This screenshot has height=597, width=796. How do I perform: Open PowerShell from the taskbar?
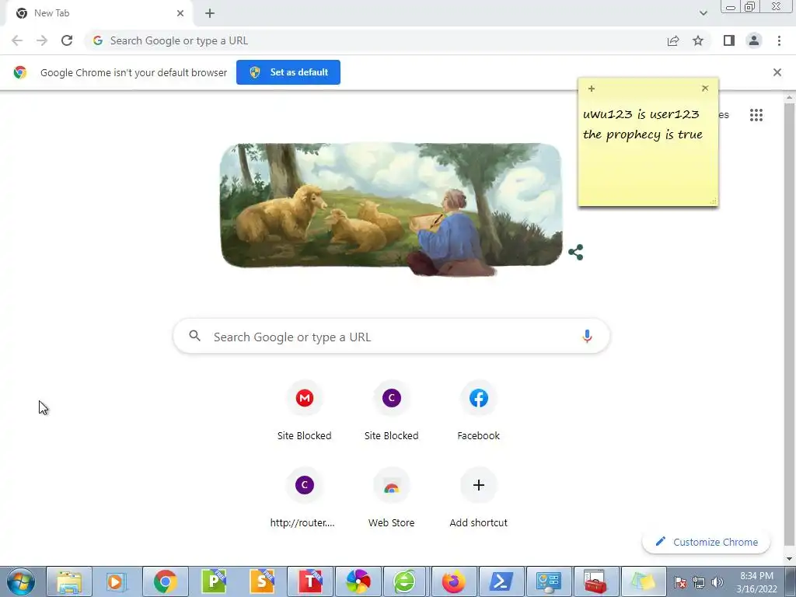tap(501, 581)
